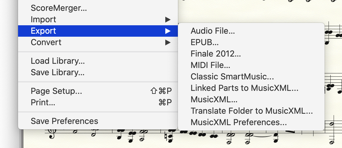The height and width of the screenshot is (148, 342).
Task: Expand the Convert submenu
Action: pos(46,42)
